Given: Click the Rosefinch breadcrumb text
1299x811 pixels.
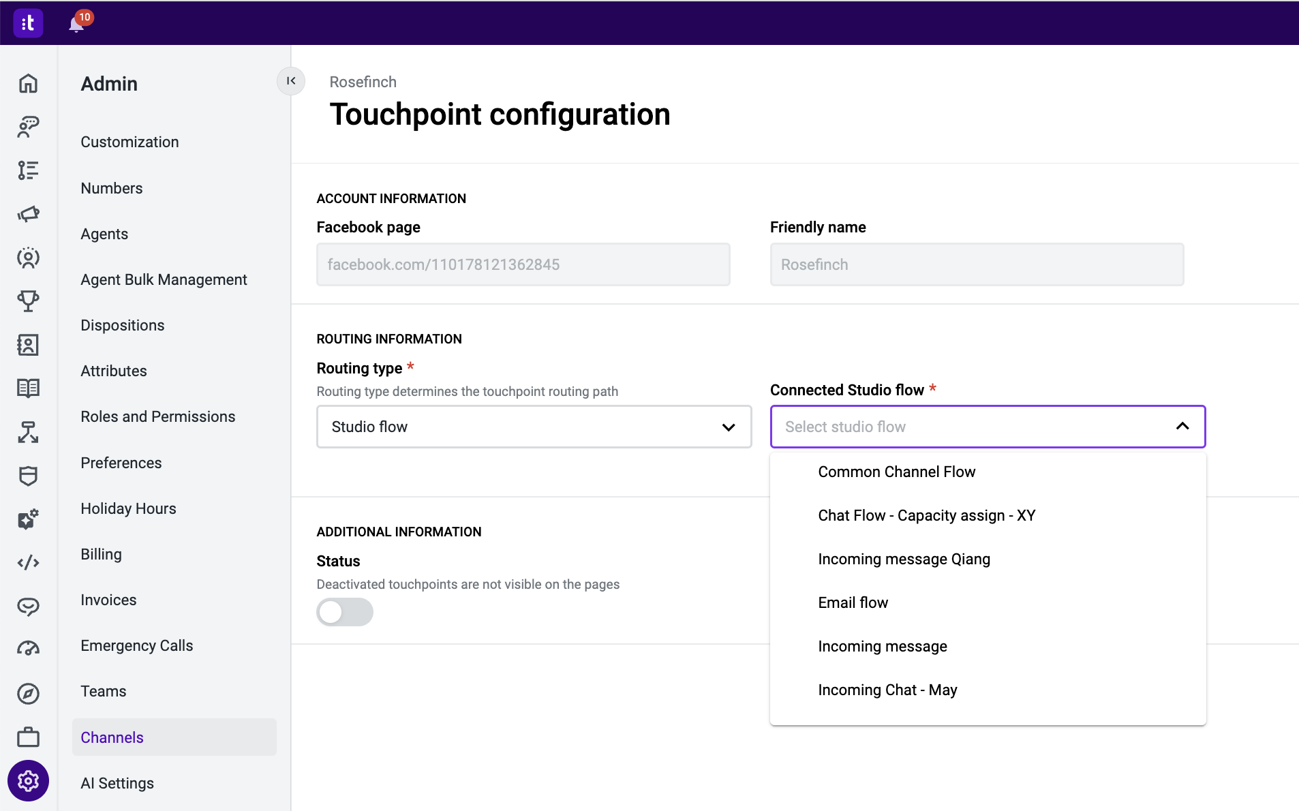Looking at the screenshot, I should [x=363, y=82].
